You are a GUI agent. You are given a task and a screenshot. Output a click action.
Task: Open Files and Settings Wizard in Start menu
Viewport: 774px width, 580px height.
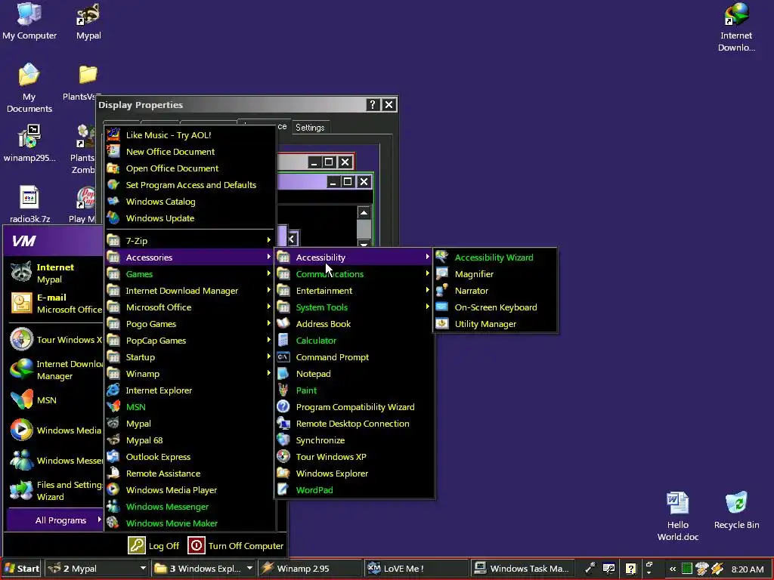coord(54,491)
